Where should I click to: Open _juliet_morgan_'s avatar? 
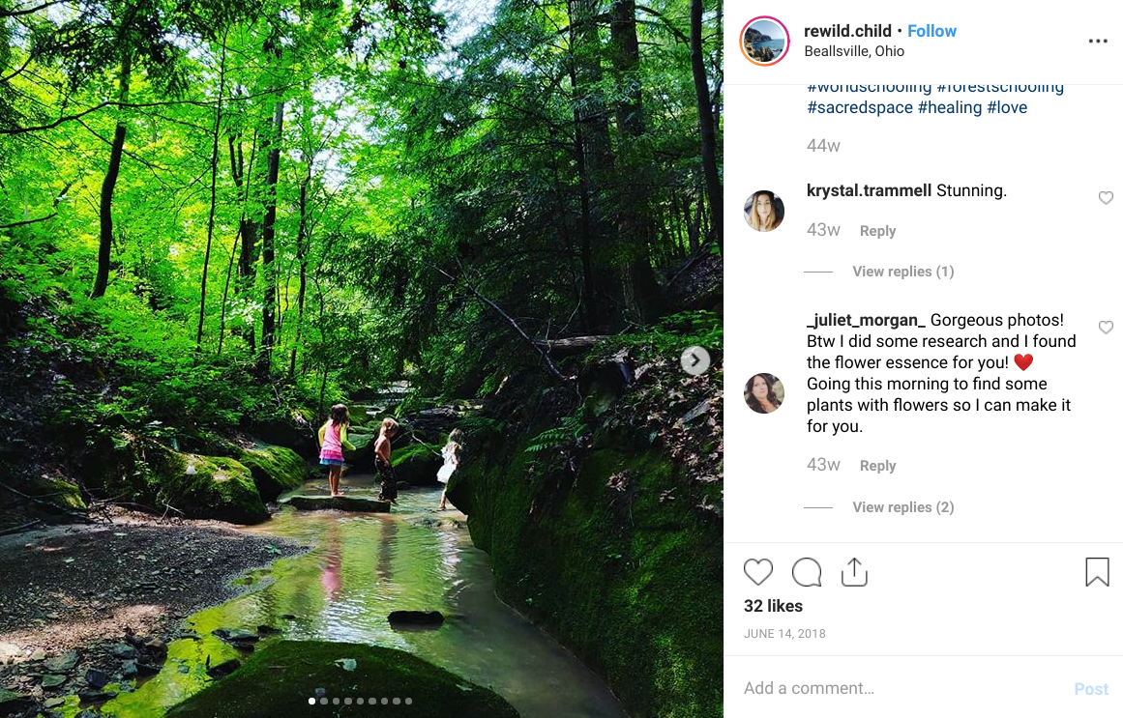(x=764, y=393)
